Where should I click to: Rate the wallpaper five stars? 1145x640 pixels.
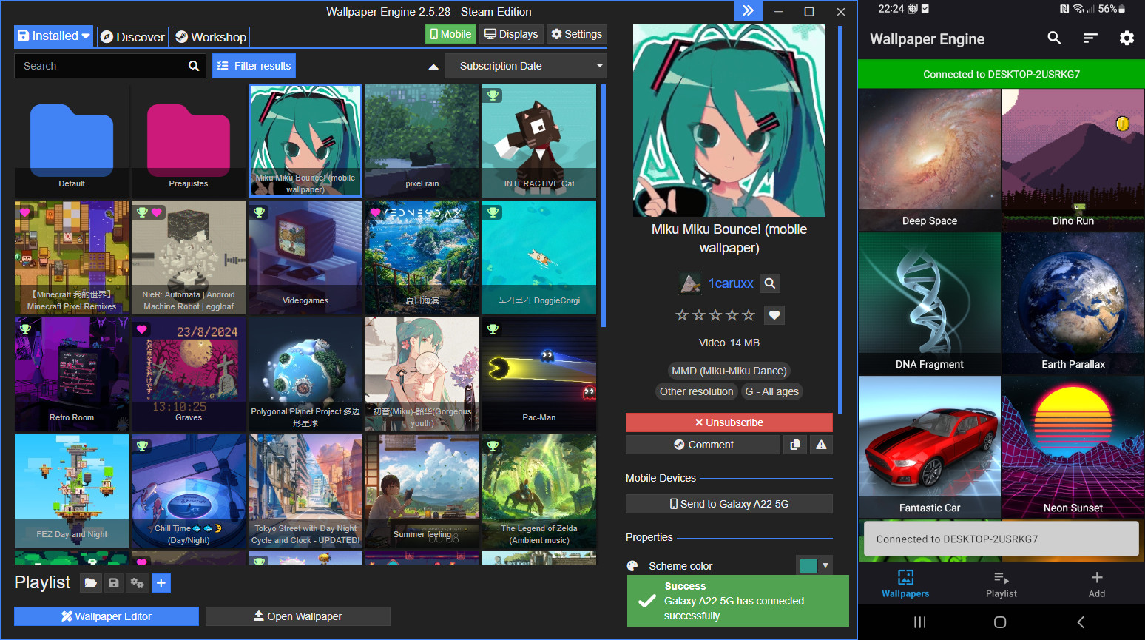(749, 315)
